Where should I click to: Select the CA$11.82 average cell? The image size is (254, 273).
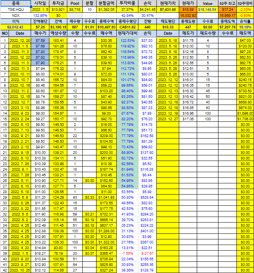pyautogui.click(x=127, y=27)
